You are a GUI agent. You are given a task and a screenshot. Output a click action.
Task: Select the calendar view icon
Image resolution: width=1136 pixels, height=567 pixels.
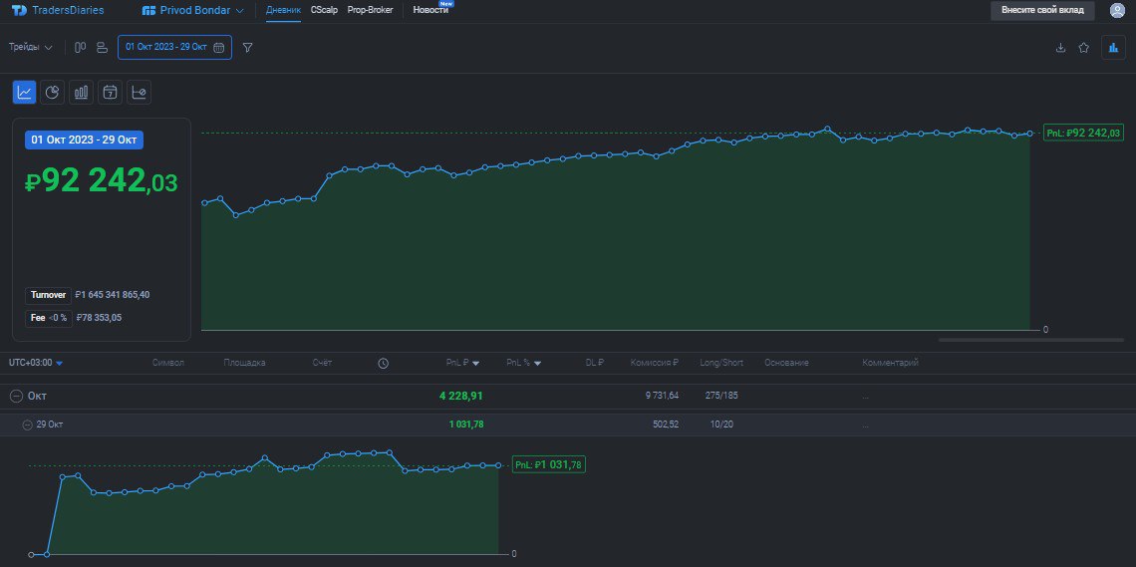(x=111, y=92)
